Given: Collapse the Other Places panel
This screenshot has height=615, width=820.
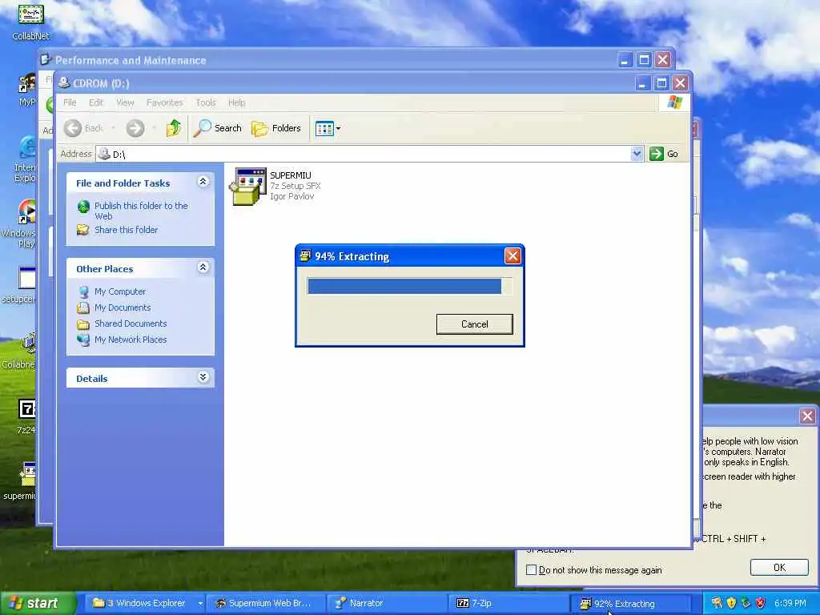Looking at the screenshot, I should pyautogui.click(x=203, y=267).
